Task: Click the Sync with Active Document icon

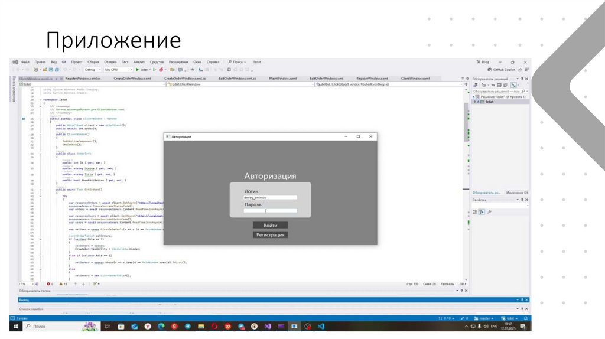Action: click(493, 85)
